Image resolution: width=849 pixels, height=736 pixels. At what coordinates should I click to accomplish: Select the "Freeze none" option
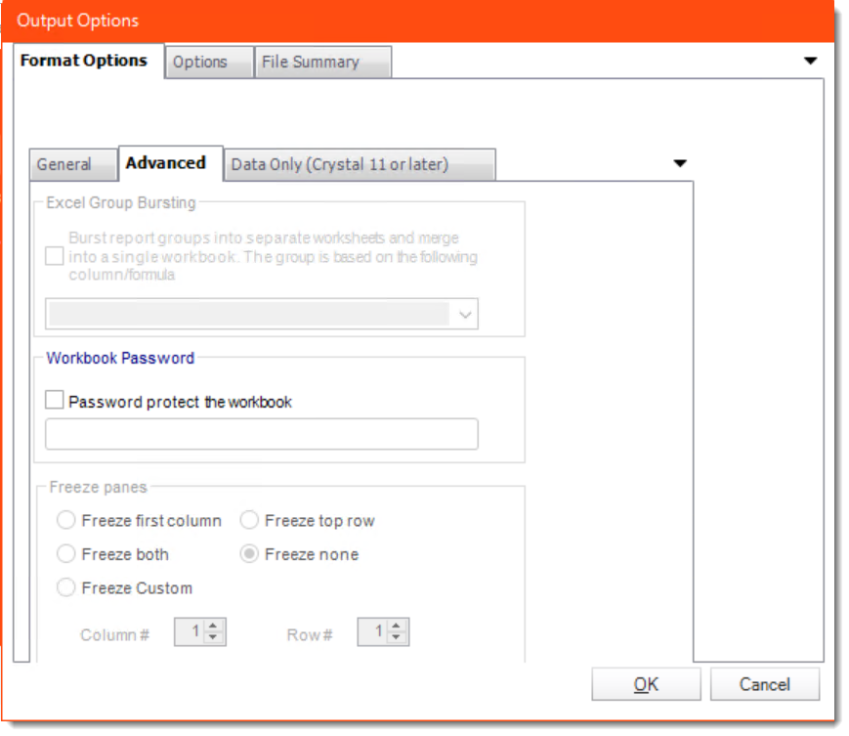[250, 554]
